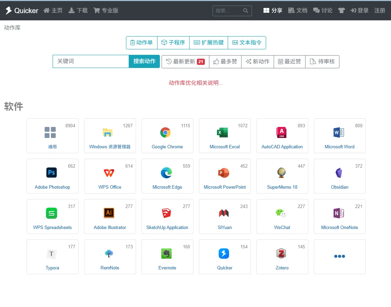391x307 pixels.
Task: Click the 动作库 breadcrumb text
Action: tap(12, 28)
